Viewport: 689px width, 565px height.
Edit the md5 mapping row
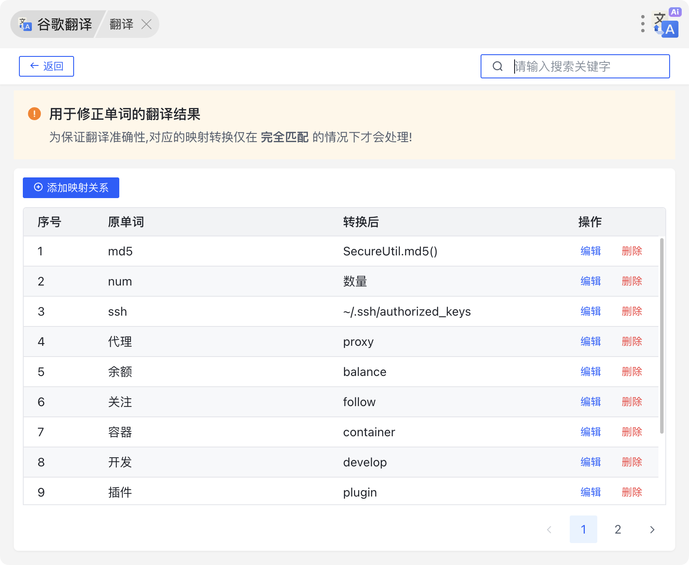pos(590,251)
